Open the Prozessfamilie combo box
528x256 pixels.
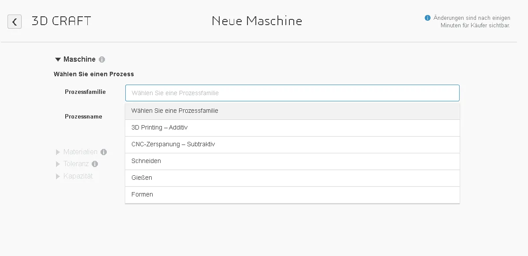[292, 93]
